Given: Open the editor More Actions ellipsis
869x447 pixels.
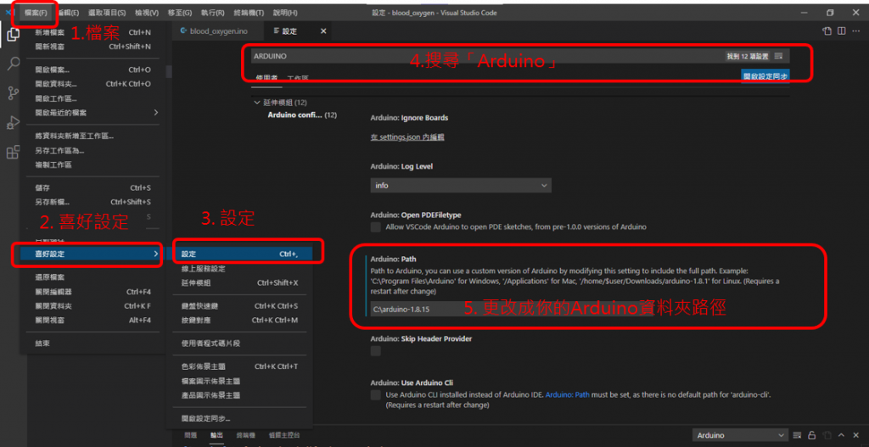Looking at the screenshot, I should 855,31.
